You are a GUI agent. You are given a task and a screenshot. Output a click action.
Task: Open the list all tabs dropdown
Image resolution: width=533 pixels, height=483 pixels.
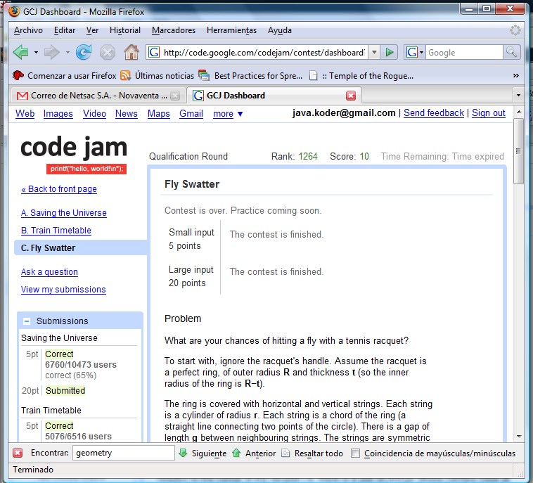(518, 95)
